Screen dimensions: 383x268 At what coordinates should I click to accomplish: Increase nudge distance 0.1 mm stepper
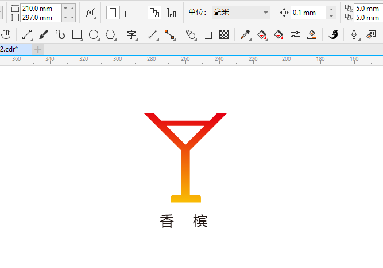[x=331, y=10]
